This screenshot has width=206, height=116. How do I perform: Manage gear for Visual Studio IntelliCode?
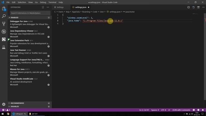(49, 85)
